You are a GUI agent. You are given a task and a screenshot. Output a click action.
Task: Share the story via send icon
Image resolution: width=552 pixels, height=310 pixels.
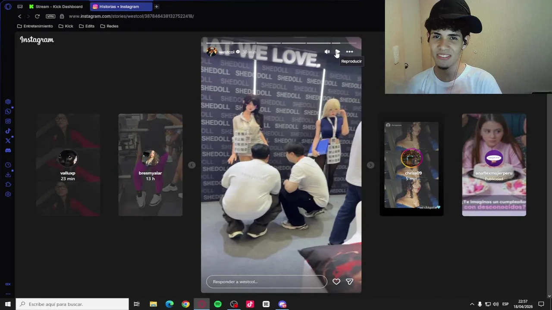pyautogui.click(x=349, y=282)
